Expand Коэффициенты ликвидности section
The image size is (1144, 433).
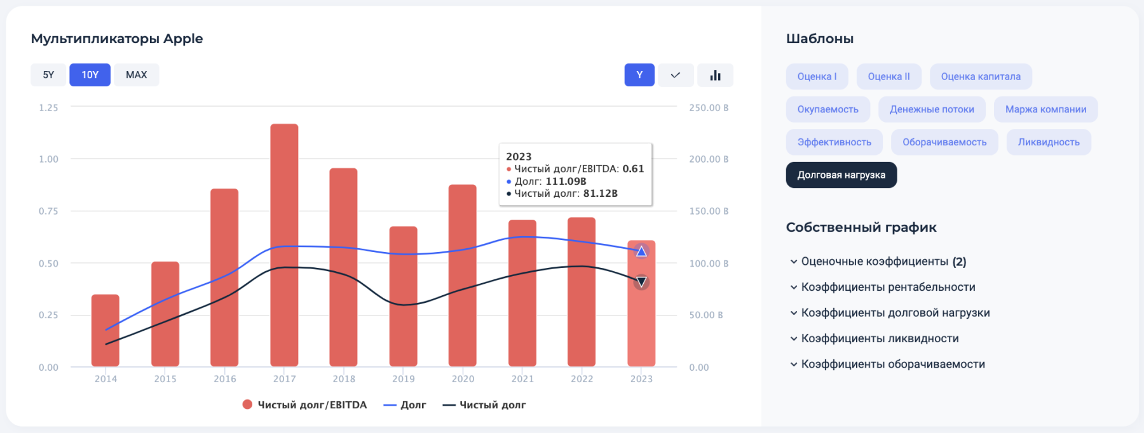click(874, 338)
